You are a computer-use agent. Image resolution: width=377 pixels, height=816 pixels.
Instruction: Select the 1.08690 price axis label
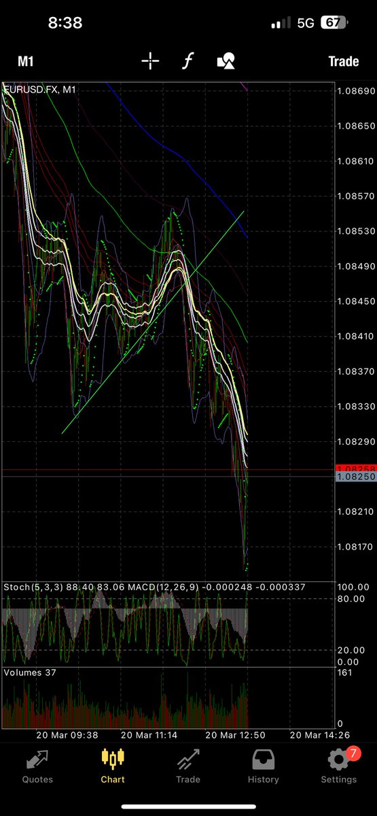[x=355, y=90]
